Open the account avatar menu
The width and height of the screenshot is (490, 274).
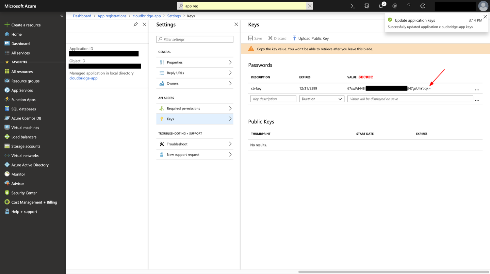click(483, 6)
